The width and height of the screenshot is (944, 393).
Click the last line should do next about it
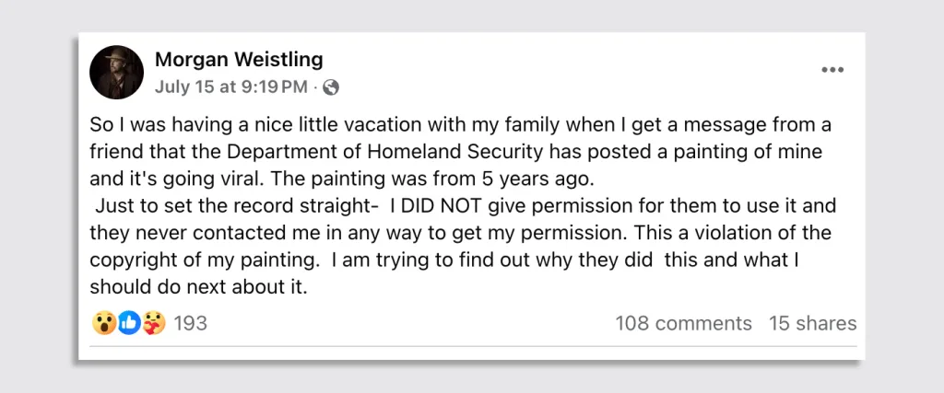199,287
